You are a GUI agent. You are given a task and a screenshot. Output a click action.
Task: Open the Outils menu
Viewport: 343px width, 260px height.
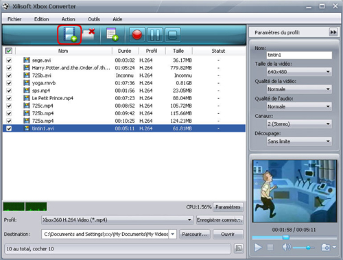coord(94,19)
